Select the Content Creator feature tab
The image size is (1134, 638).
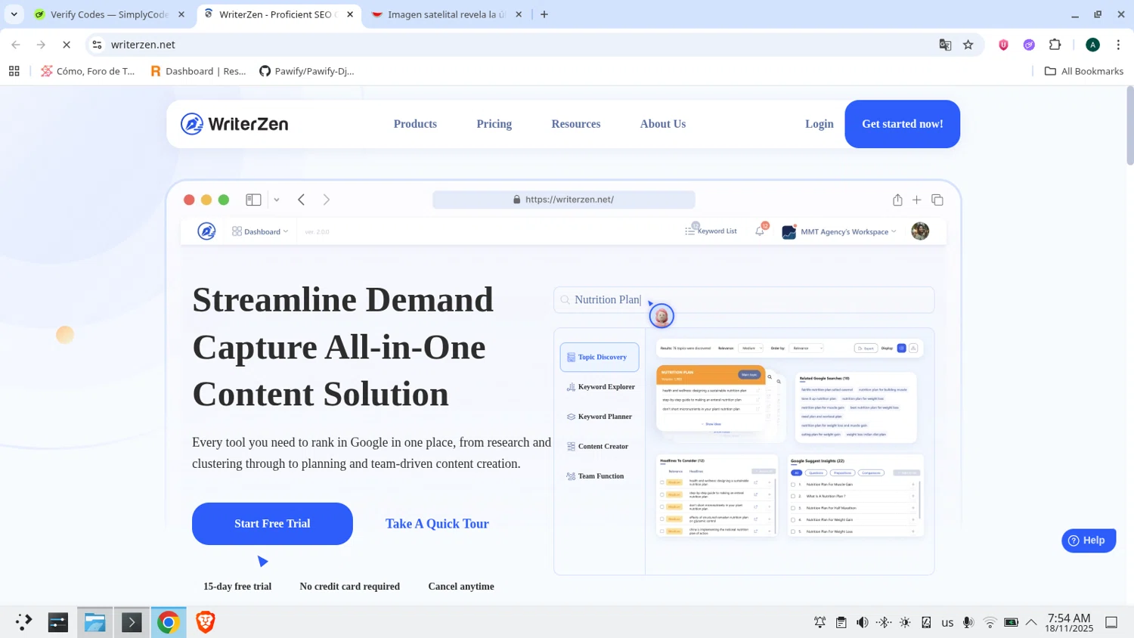(597, 446)
